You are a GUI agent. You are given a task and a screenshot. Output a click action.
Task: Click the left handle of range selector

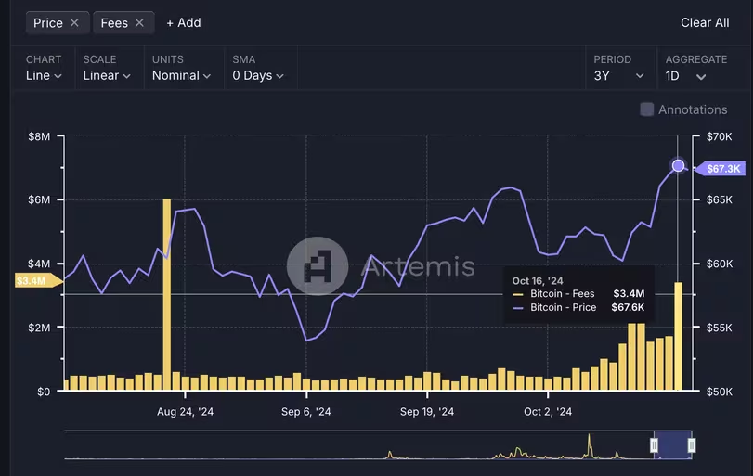pos(654,445)
